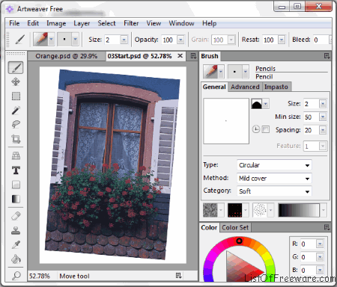The height and width of the screenshot is (287, 337).
Task: Click the brush tip variant in the Brush panel
Action: (x=234, y=72)
